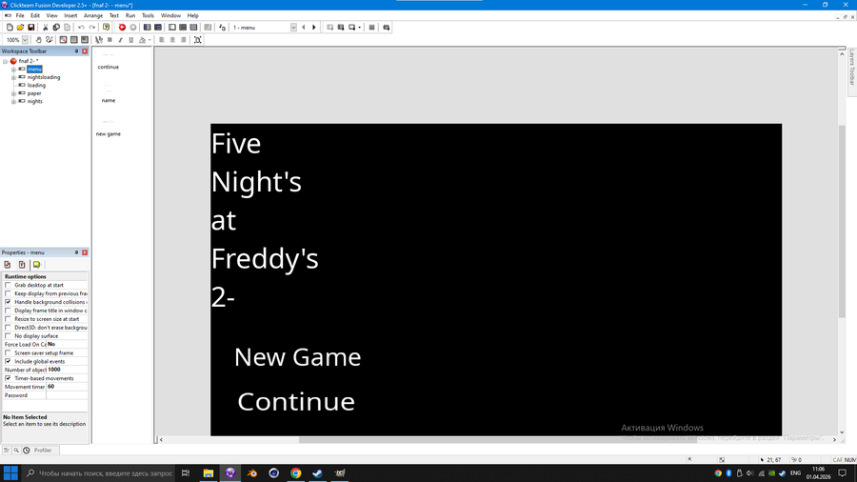
Task: Expand the paper frame tree node
Action: coord(13,93)
